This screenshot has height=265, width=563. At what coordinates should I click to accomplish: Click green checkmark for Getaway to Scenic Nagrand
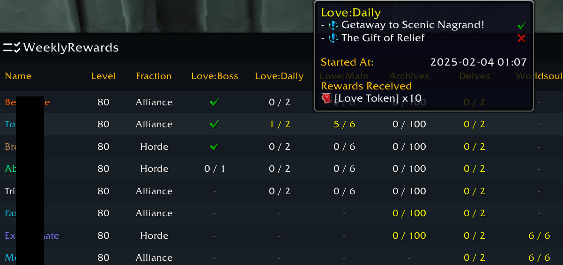coord(521,26)
